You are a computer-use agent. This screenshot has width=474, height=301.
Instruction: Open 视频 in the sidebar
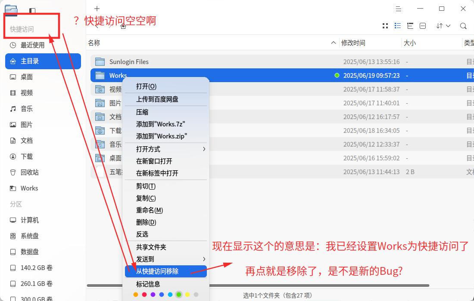point(43,93)
